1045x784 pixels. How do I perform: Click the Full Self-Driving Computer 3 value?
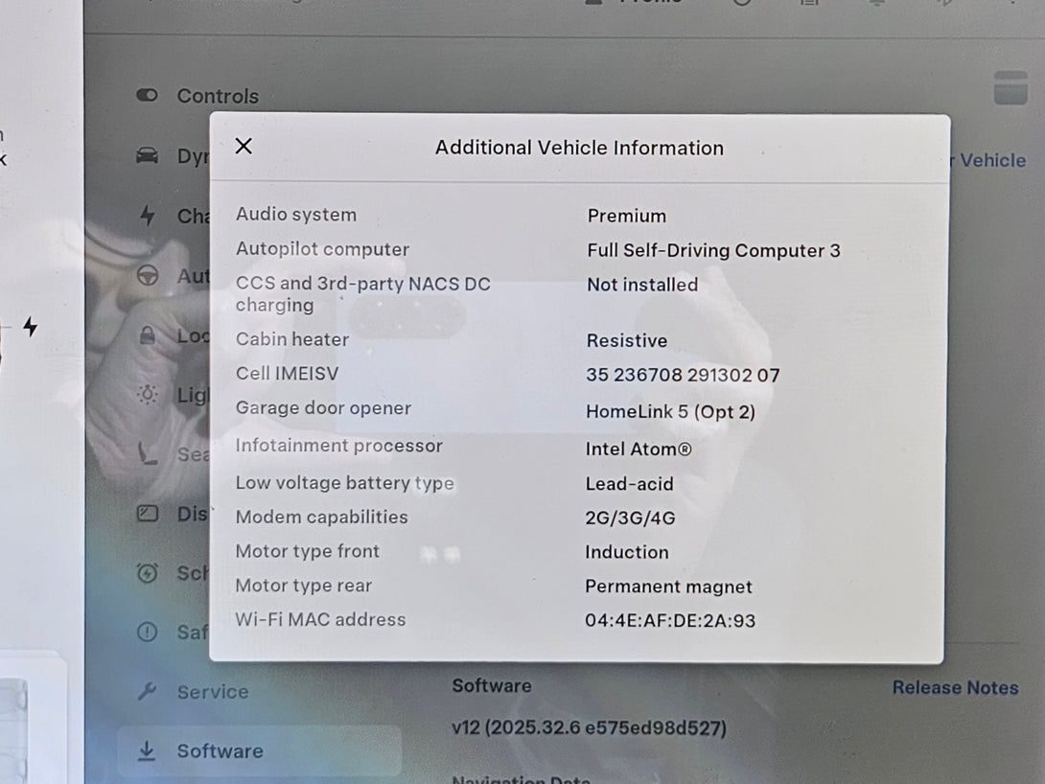[713, 251]
